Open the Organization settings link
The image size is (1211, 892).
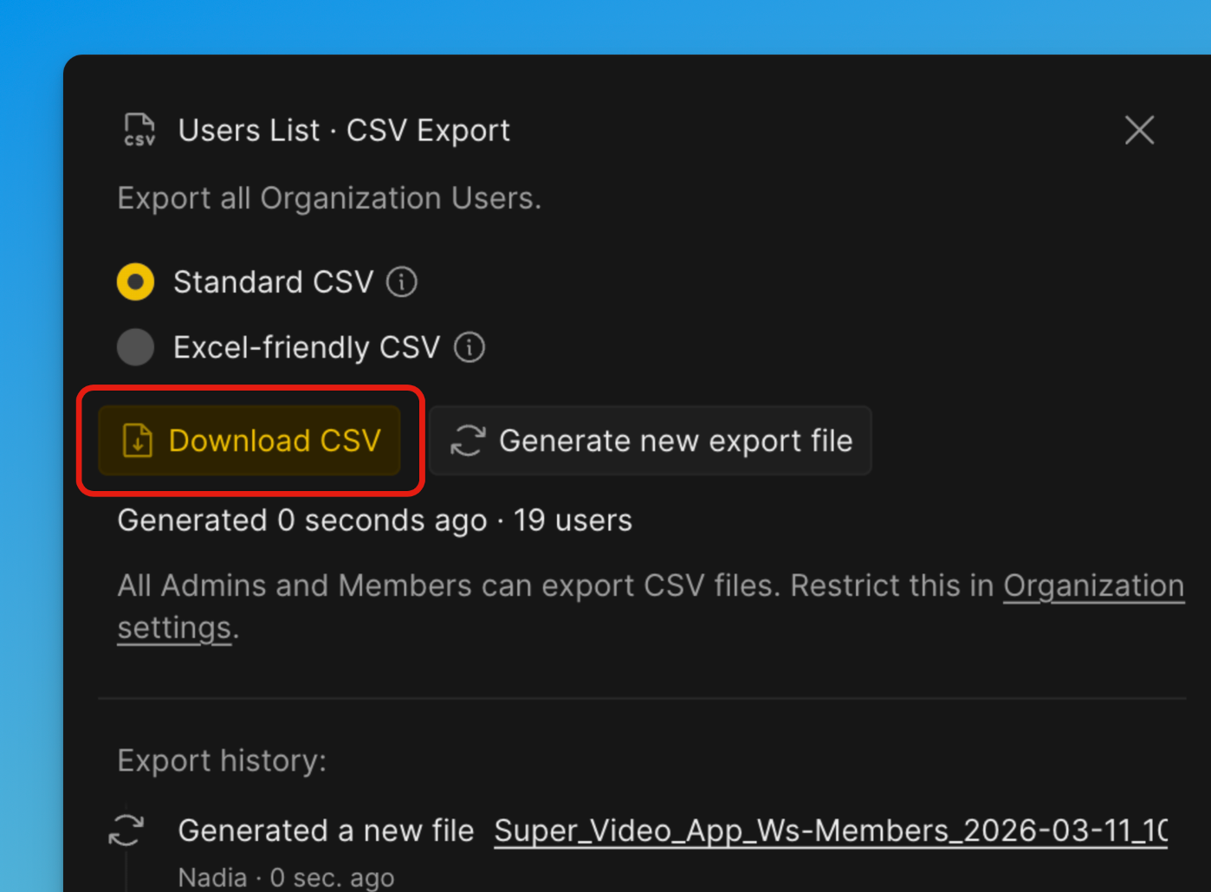coord(1092,586)
